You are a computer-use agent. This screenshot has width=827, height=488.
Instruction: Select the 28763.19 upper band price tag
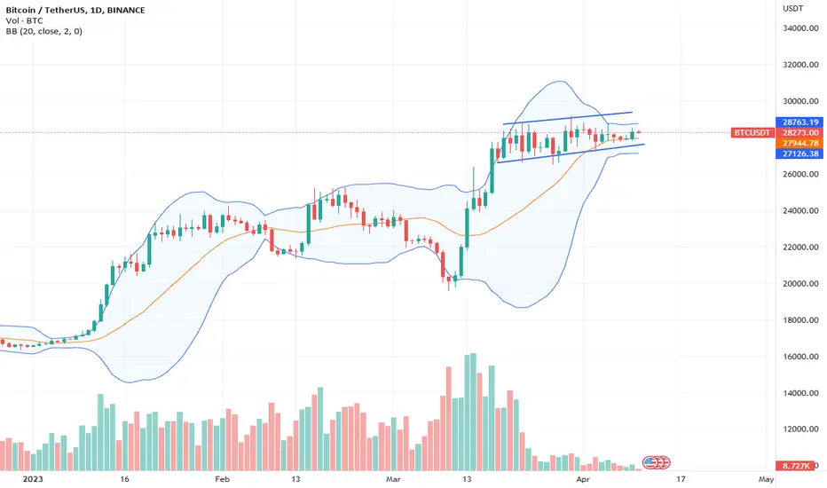click(799, 122)
